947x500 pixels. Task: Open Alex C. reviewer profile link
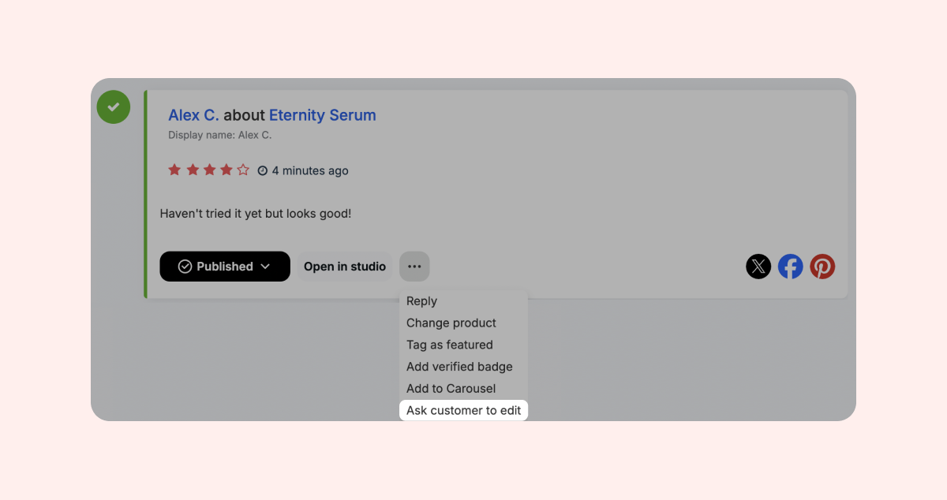click(193, 115)
